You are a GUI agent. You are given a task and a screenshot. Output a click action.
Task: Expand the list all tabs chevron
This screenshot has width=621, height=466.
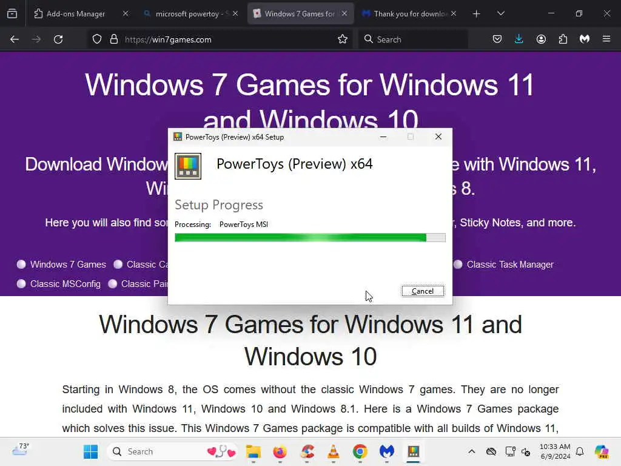click(500, 14)
